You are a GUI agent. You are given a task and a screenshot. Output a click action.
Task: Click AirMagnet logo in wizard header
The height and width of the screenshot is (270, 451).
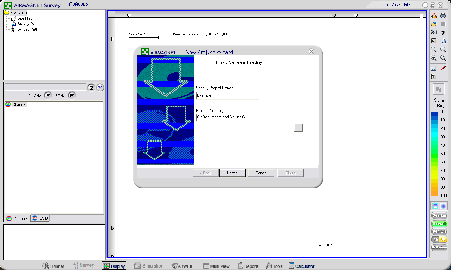click(158, 52)
